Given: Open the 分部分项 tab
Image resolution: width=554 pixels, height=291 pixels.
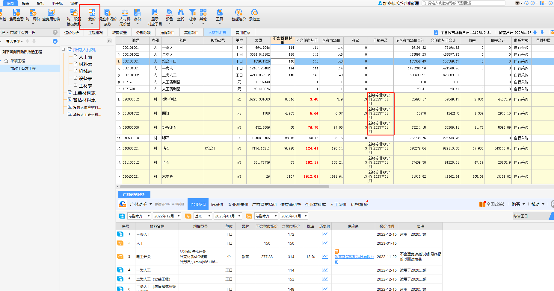Looking at the screenshot, I should (x=144, y=33).
